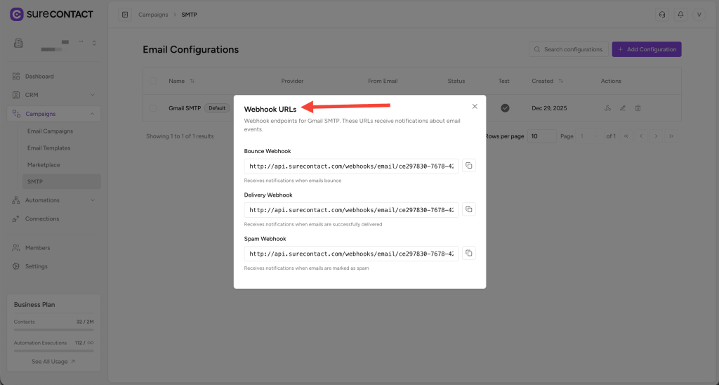Click the Provider column header

pos(293,81)
